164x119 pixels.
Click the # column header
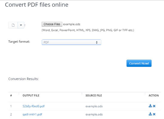pos(11,95)
